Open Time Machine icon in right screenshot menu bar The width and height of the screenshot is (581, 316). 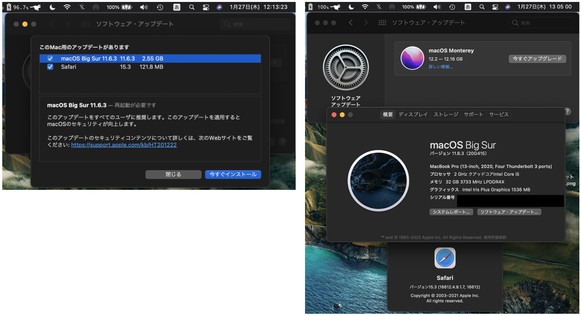tap(452, 7)
